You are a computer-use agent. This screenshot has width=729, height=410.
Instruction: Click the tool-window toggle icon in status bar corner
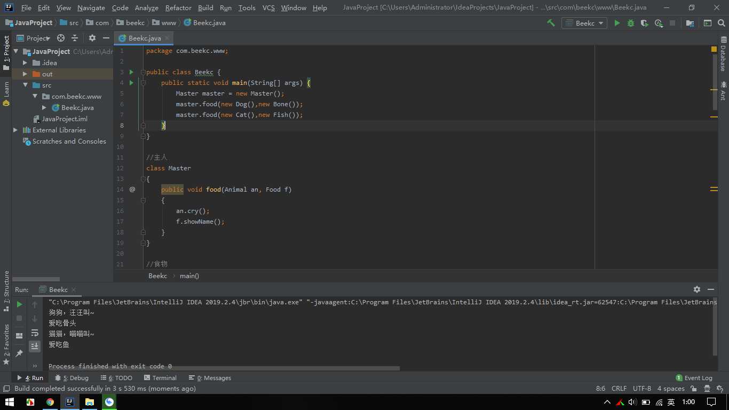(x=6, y=389)
